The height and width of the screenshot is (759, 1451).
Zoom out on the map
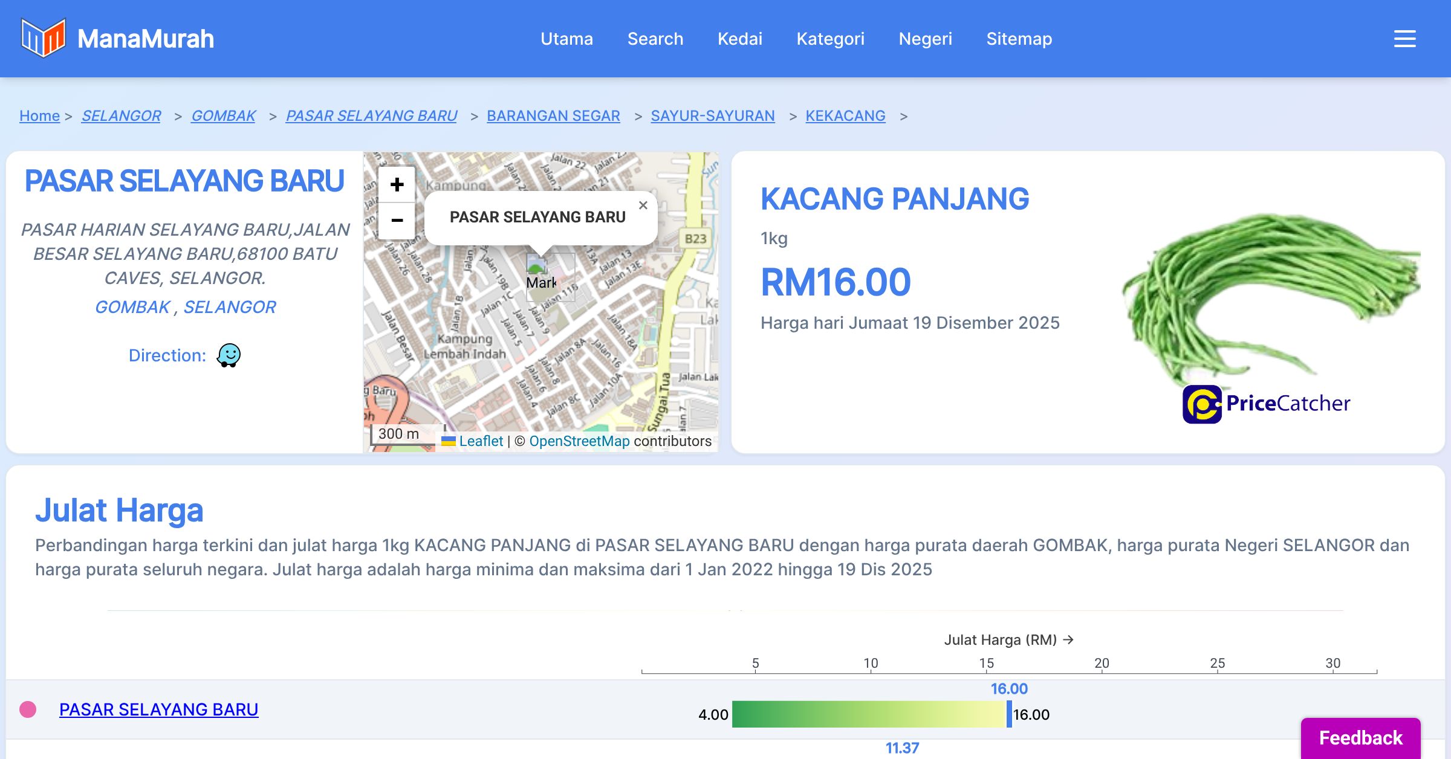coord(397,221)
